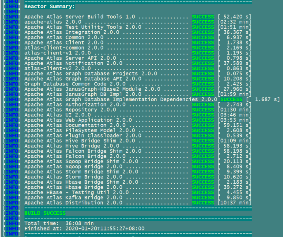The height and width of the screenshot is (237, 283).
Task: Select 'Apache Atlas Test Utility Tools 2.0.0'
Action: 83,27
